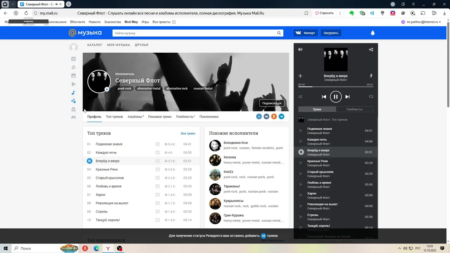Mute the player volume icon

300,50
